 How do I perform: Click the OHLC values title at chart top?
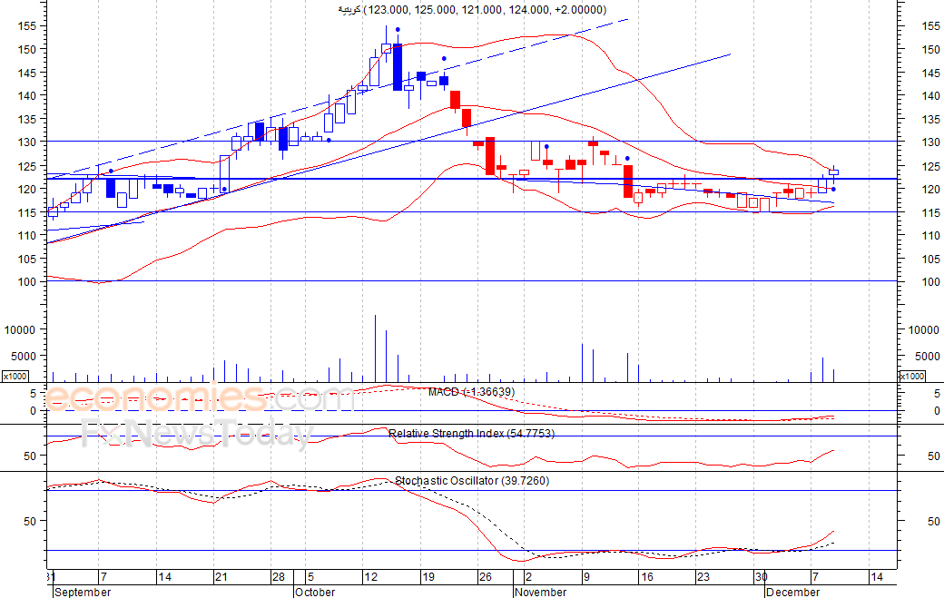click(x=472, y=10)
